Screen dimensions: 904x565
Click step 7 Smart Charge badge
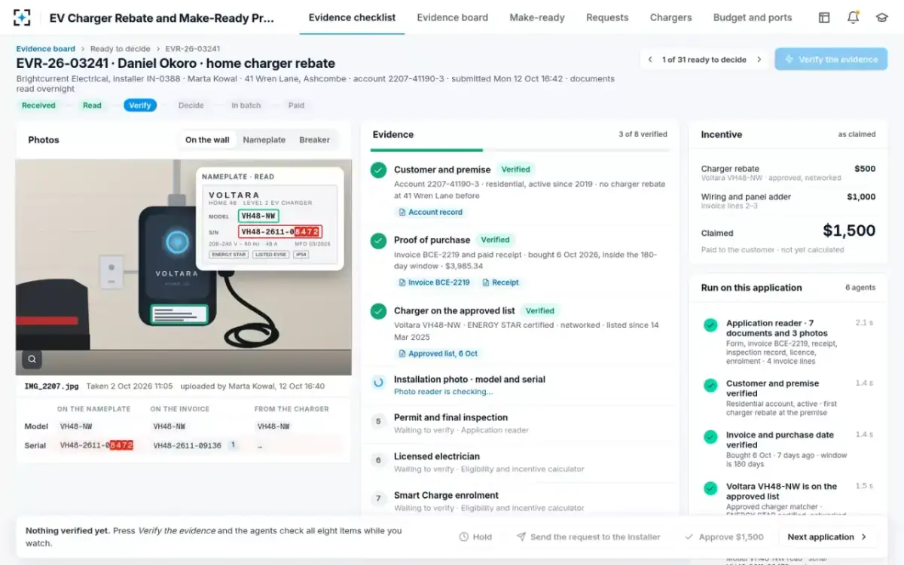[x=379, y=499]
